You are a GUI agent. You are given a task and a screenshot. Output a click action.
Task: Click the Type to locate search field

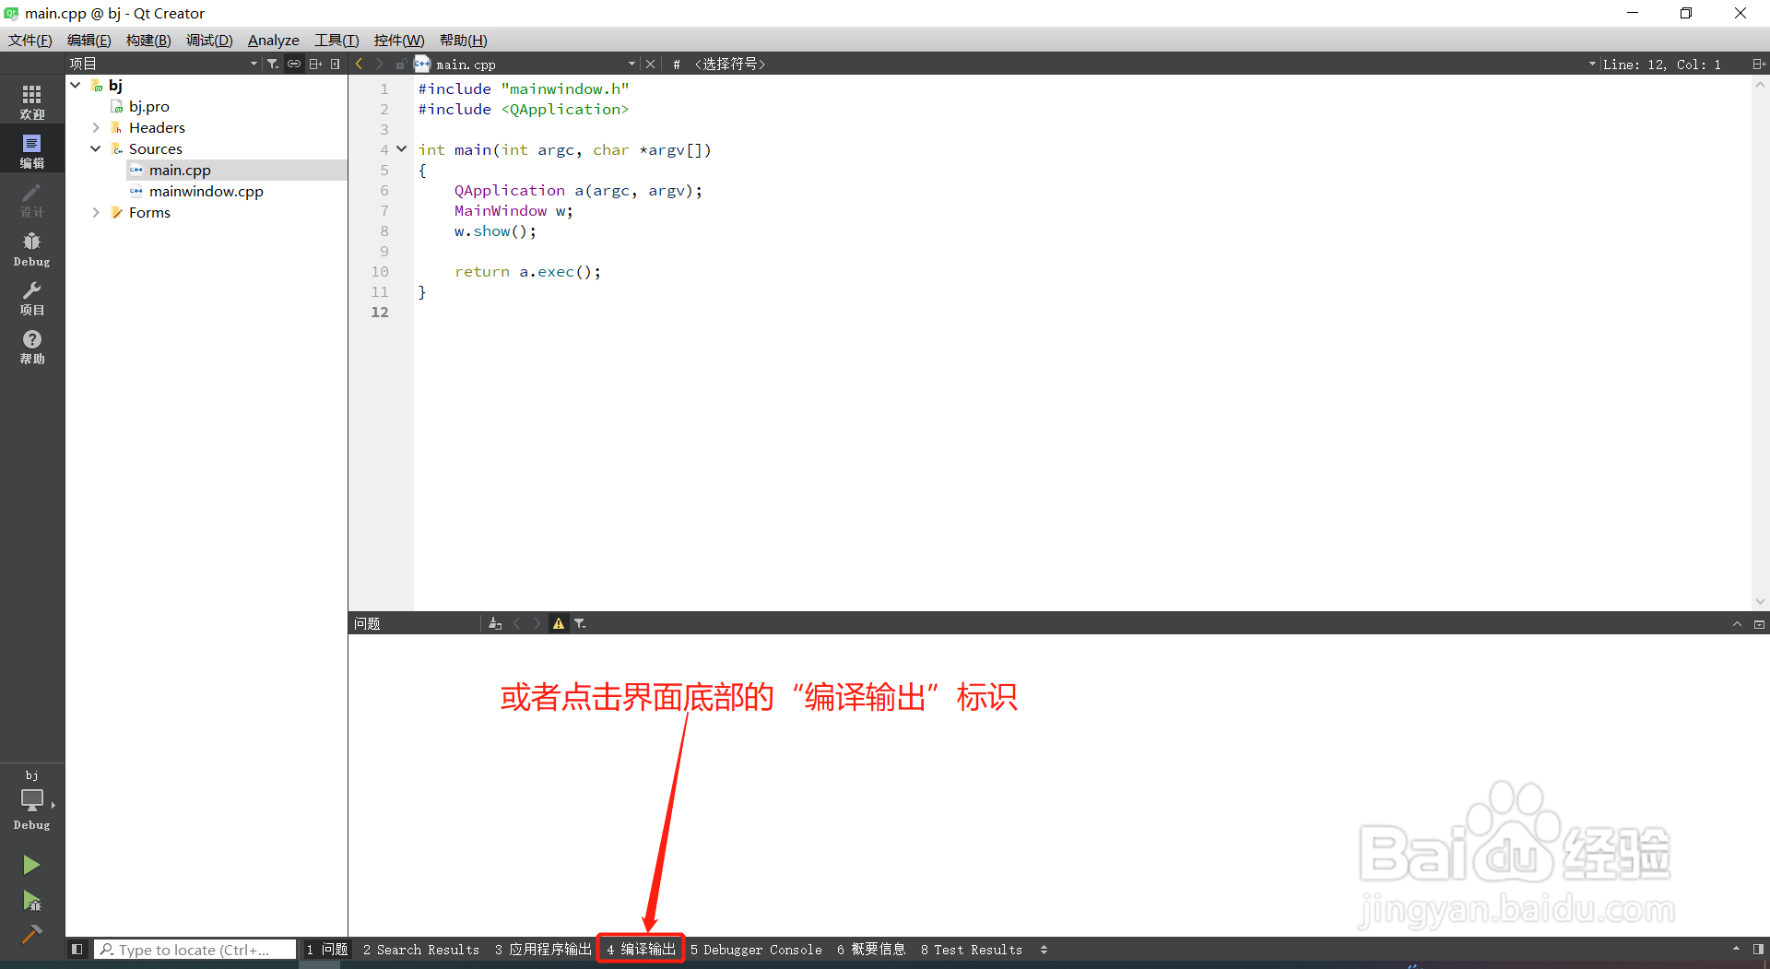click(x=195, y=949)
